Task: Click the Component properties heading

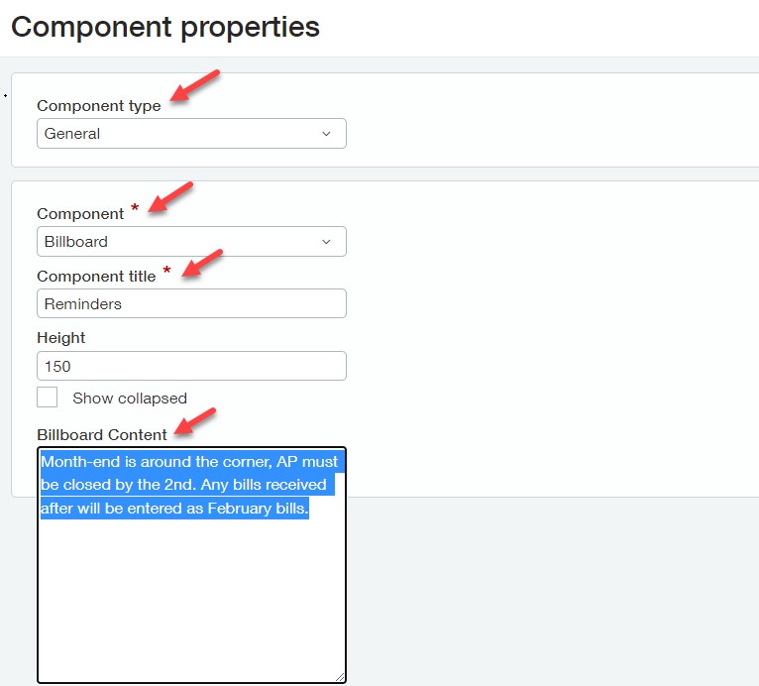Action: (x=165, y=27)
